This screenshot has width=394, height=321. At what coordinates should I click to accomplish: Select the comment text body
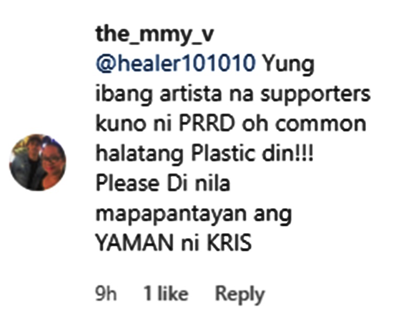233,153
